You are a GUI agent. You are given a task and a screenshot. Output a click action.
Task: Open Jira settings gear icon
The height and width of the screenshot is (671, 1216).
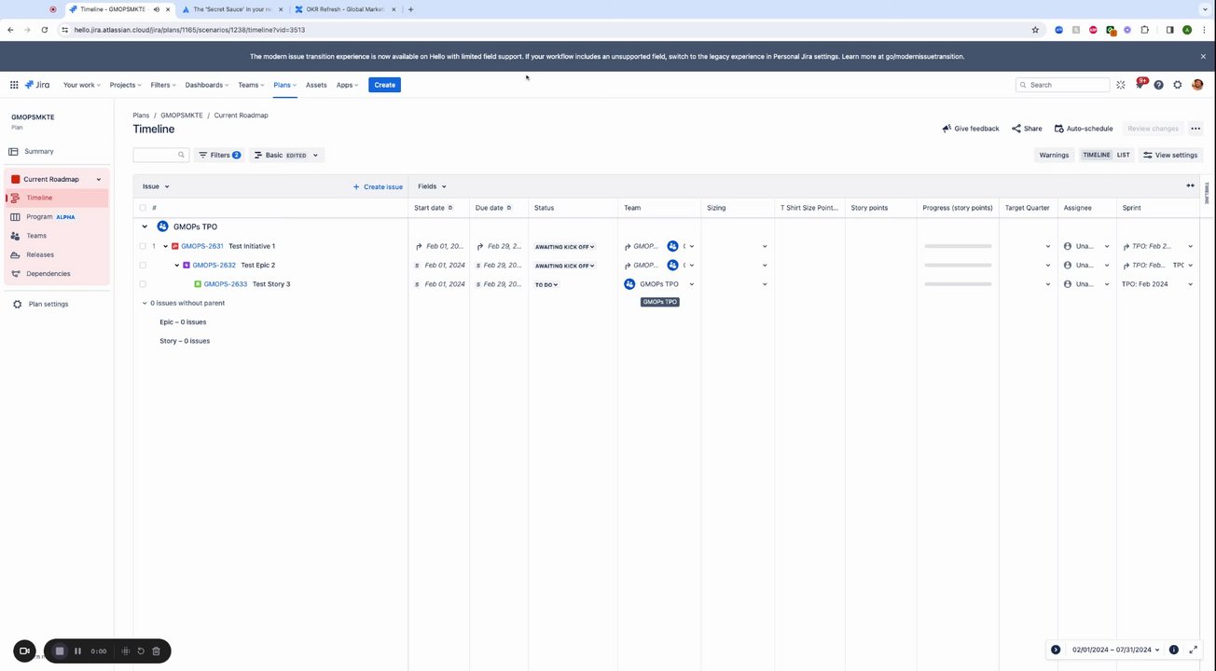pos(1178,85)
